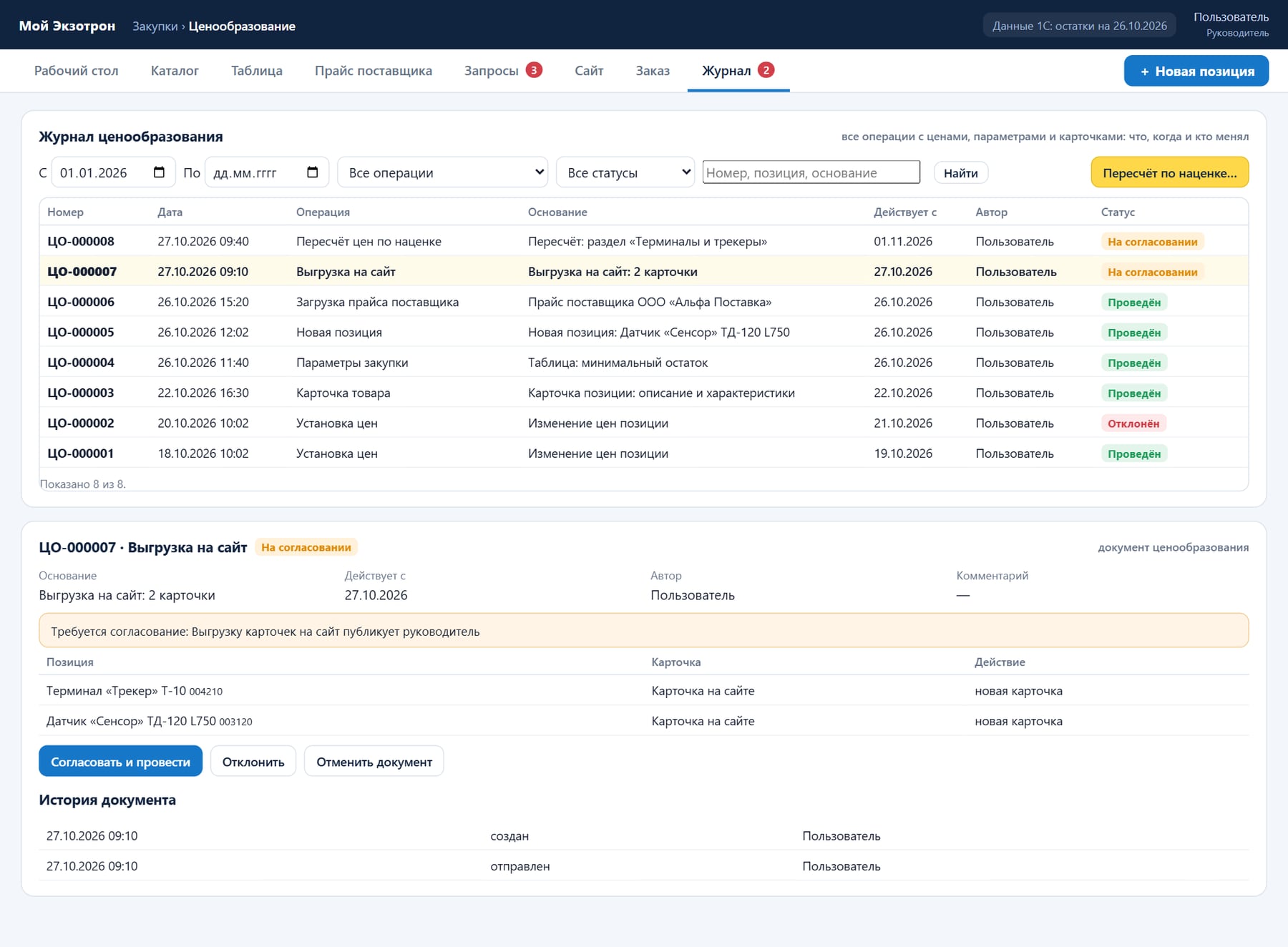Open the 'Заказ' tab

[x=653, y=71]
